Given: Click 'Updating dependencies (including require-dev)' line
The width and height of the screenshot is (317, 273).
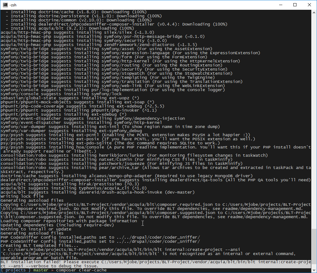Looking at the screenshot, I should click(57, 225).
